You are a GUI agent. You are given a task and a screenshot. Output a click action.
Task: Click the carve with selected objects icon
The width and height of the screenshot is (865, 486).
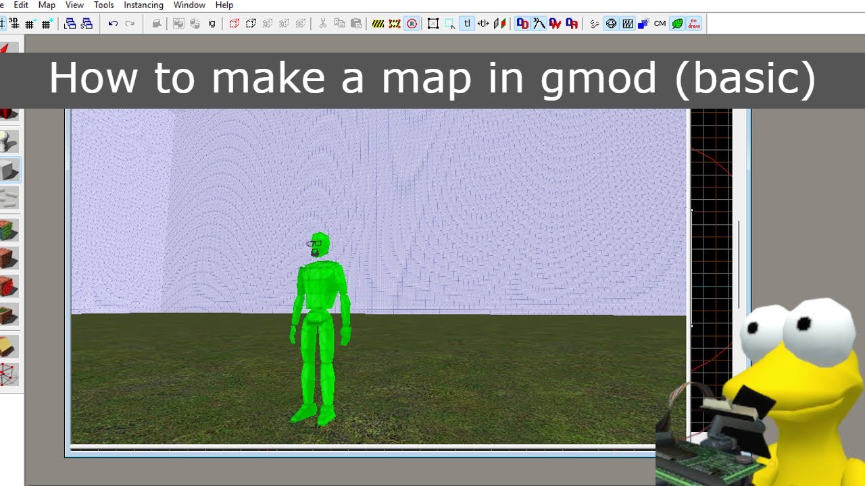(156, 24)
